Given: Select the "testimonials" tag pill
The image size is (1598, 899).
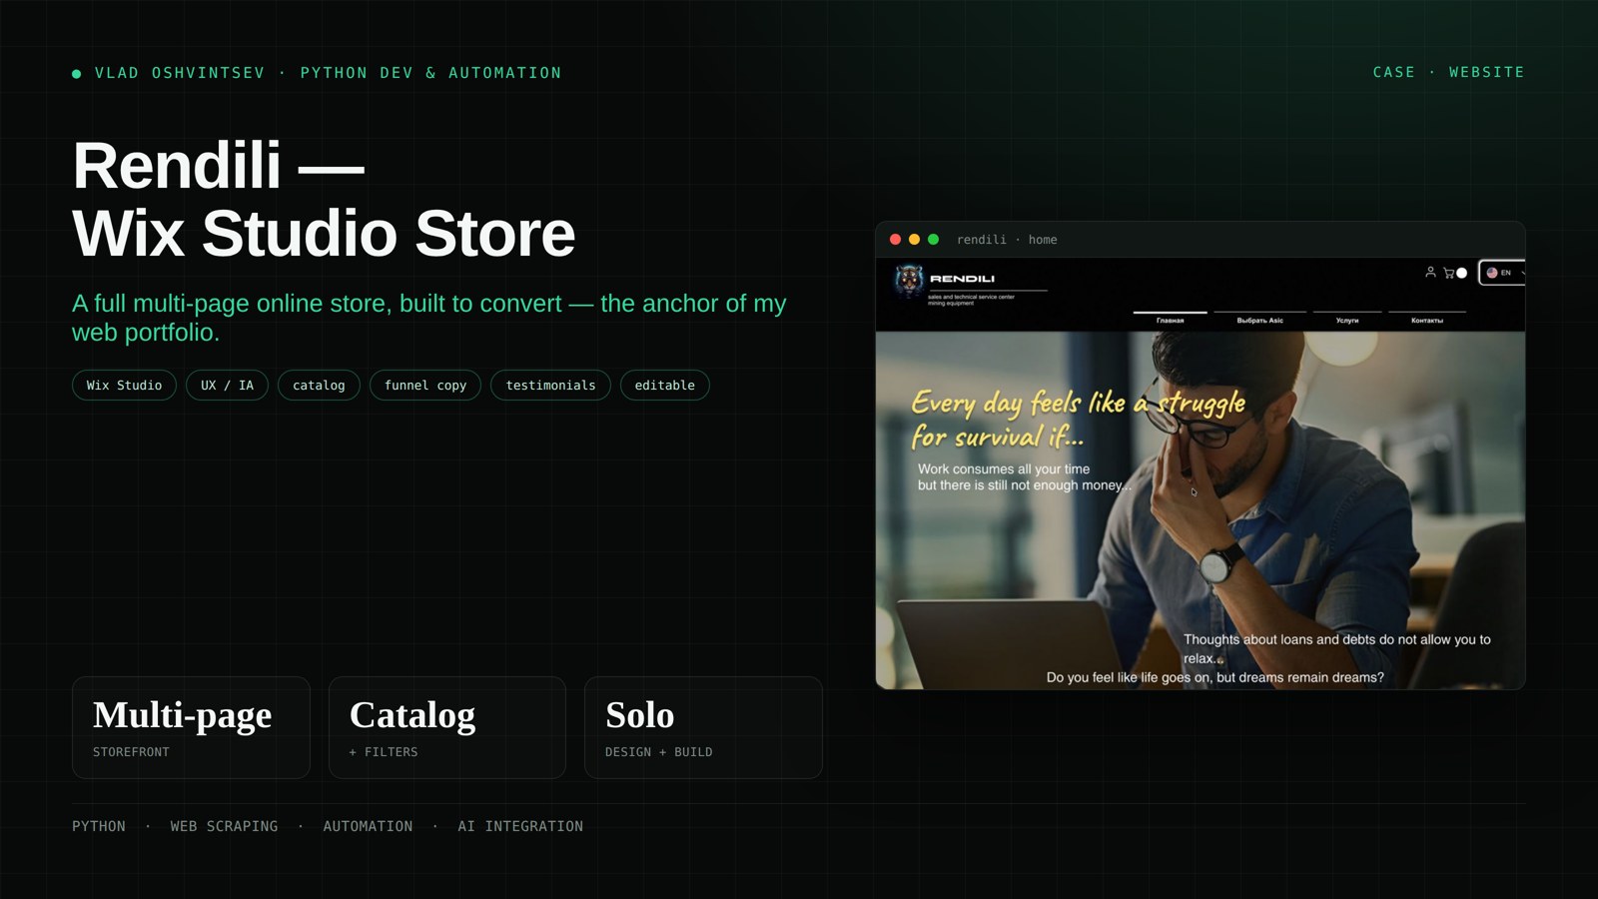Looking at the screenshot, I should point(550,386).
